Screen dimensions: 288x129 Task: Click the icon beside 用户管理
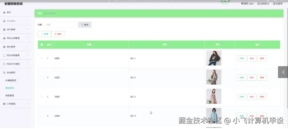[4, 29]
